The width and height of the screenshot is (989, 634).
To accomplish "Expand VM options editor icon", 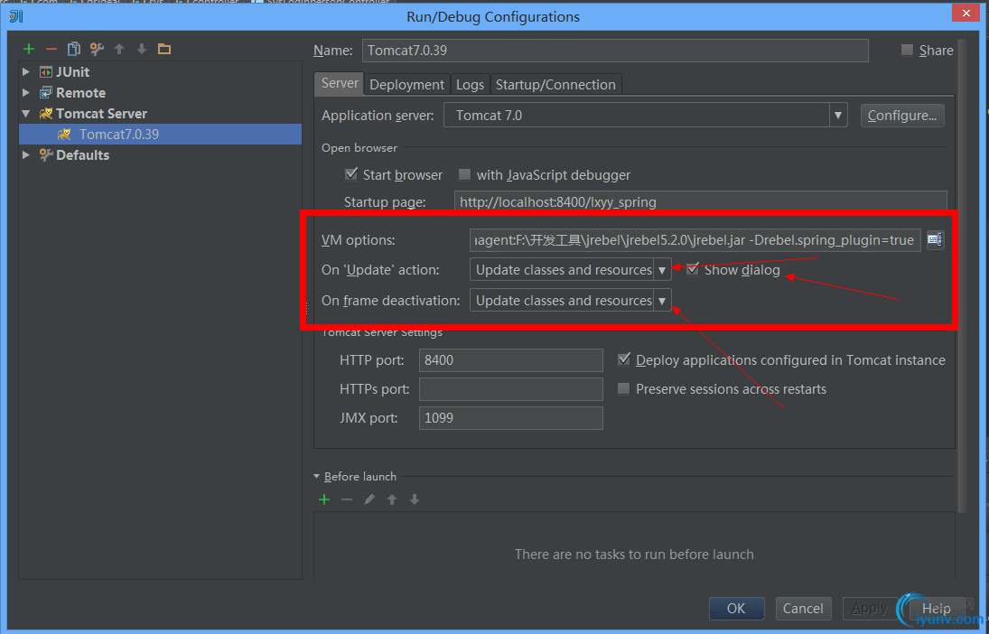I will pyautogui.click(x=935, y=239).
